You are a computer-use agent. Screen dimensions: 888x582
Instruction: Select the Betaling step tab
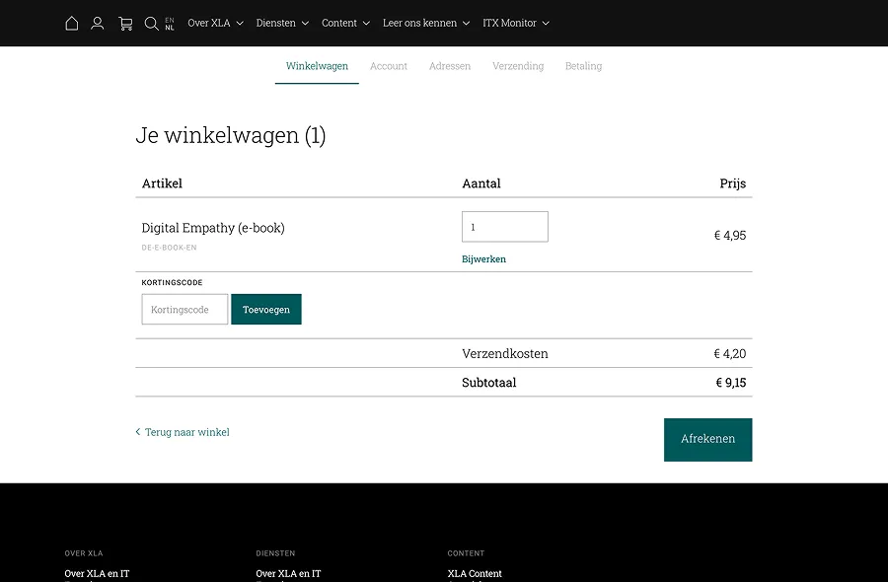point(583,66)
